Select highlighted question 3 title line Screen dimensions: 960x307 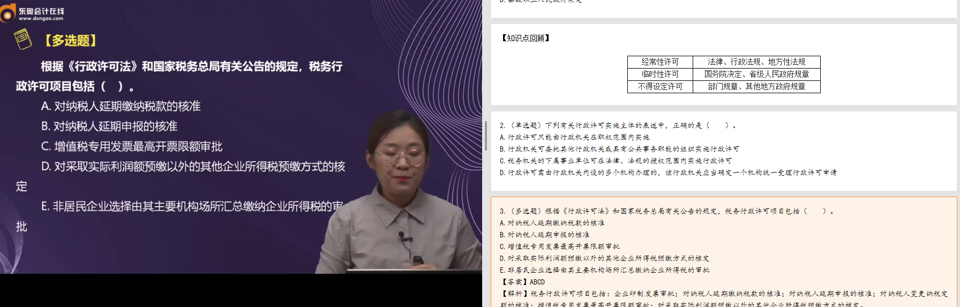666,211
